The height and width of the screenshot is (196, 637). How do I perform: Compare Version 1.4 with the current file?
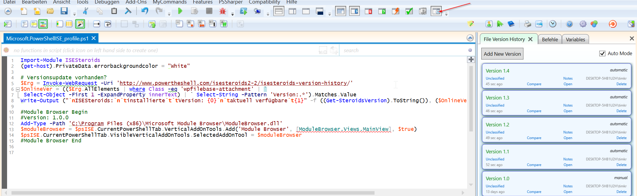(x=534, y=84)
